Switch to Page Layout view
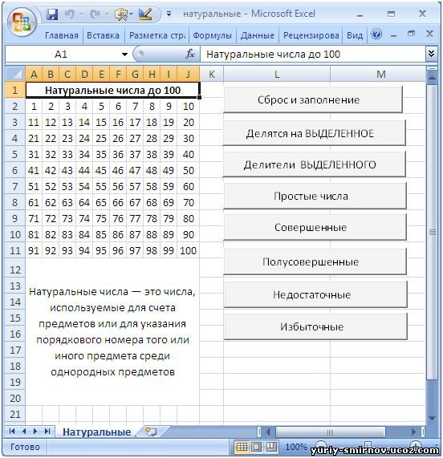Viewport: 443px width, 458px height. [257, 447]
